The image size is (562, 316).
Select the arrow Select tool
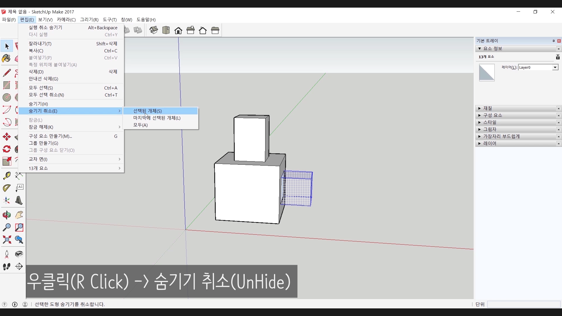(7, 46)
